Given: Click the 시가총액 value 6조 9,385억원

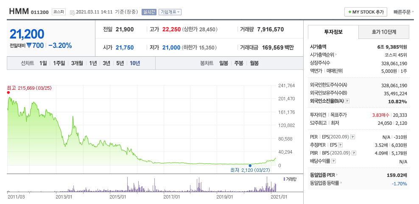Looking at the screenshot, I should pyautogui.click(x=392, y=47).
